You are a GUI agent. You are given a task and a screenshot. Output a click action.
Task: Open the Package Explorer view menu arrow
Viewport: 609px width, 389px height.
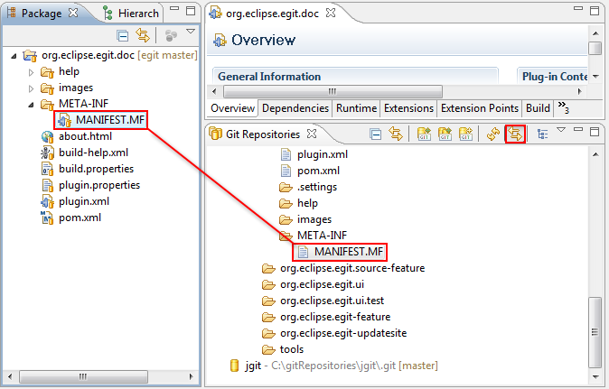pos(191,31)
